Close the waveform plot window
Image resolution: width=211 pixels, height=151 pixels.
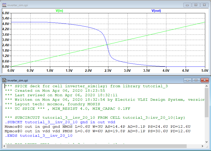pyautogui.click(x=204, y=5)
